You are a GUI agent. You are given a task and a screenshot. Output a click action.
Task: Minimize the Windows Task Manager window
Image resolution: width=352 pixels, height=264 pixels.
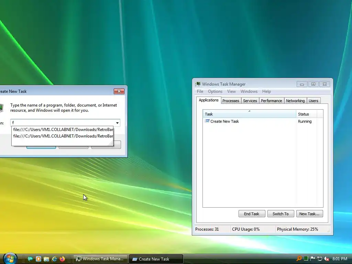pyautogui.click(x=302, y=84)
